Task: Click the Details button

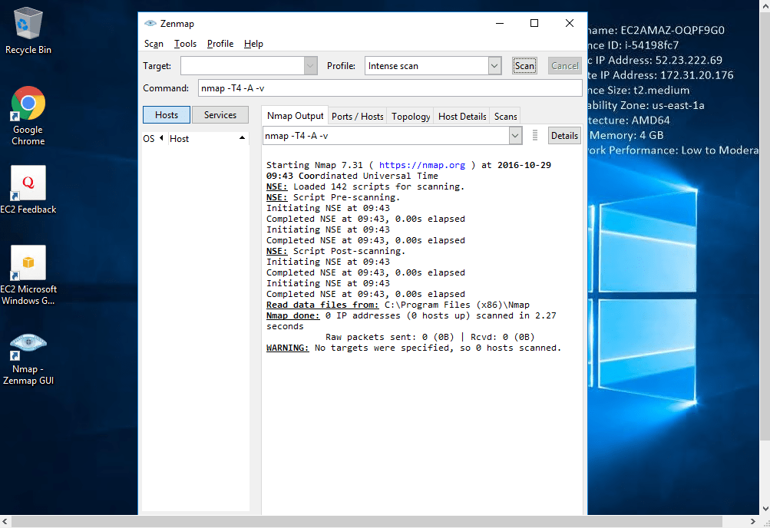Action: tap(564, 136)
